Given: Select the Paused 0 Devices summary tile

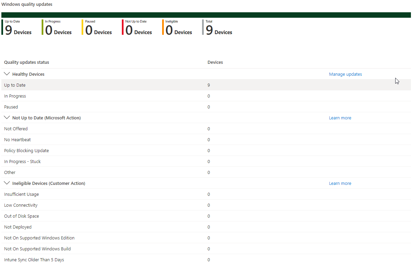Looking at the screenshot, I should coord(98,28).
